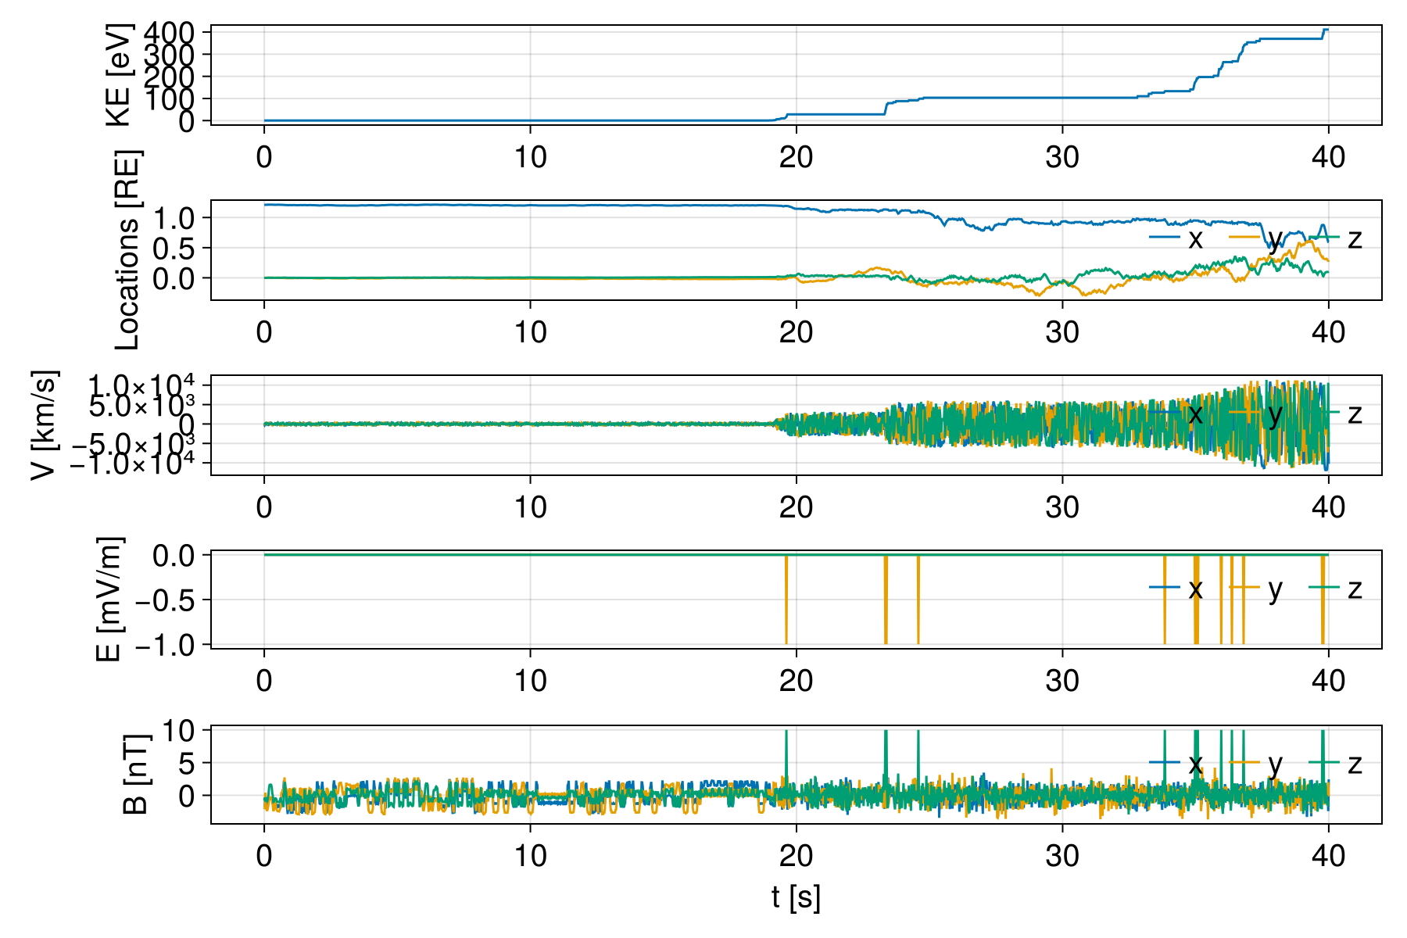Screen dimensions: 1407x938
Task: Click the 30 time tick under B plot
Action: click(x=1062, y=856)
